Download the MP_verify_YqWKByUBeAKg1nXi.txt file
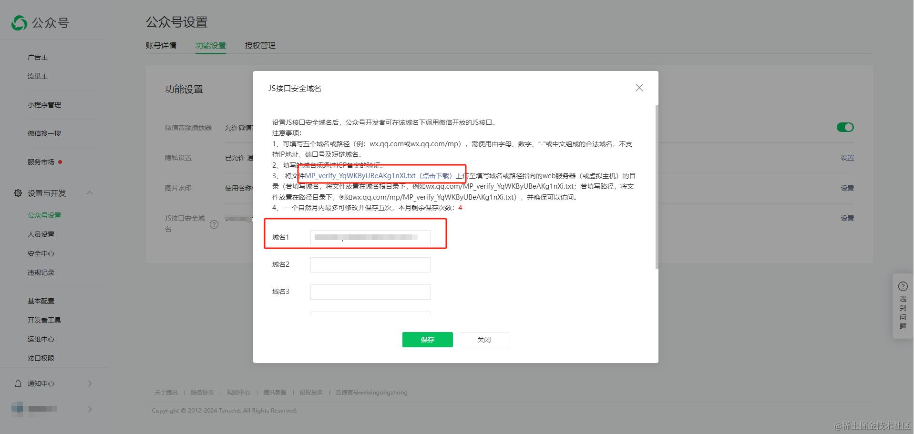The image size is (914, 434). [x=379, y=176]
